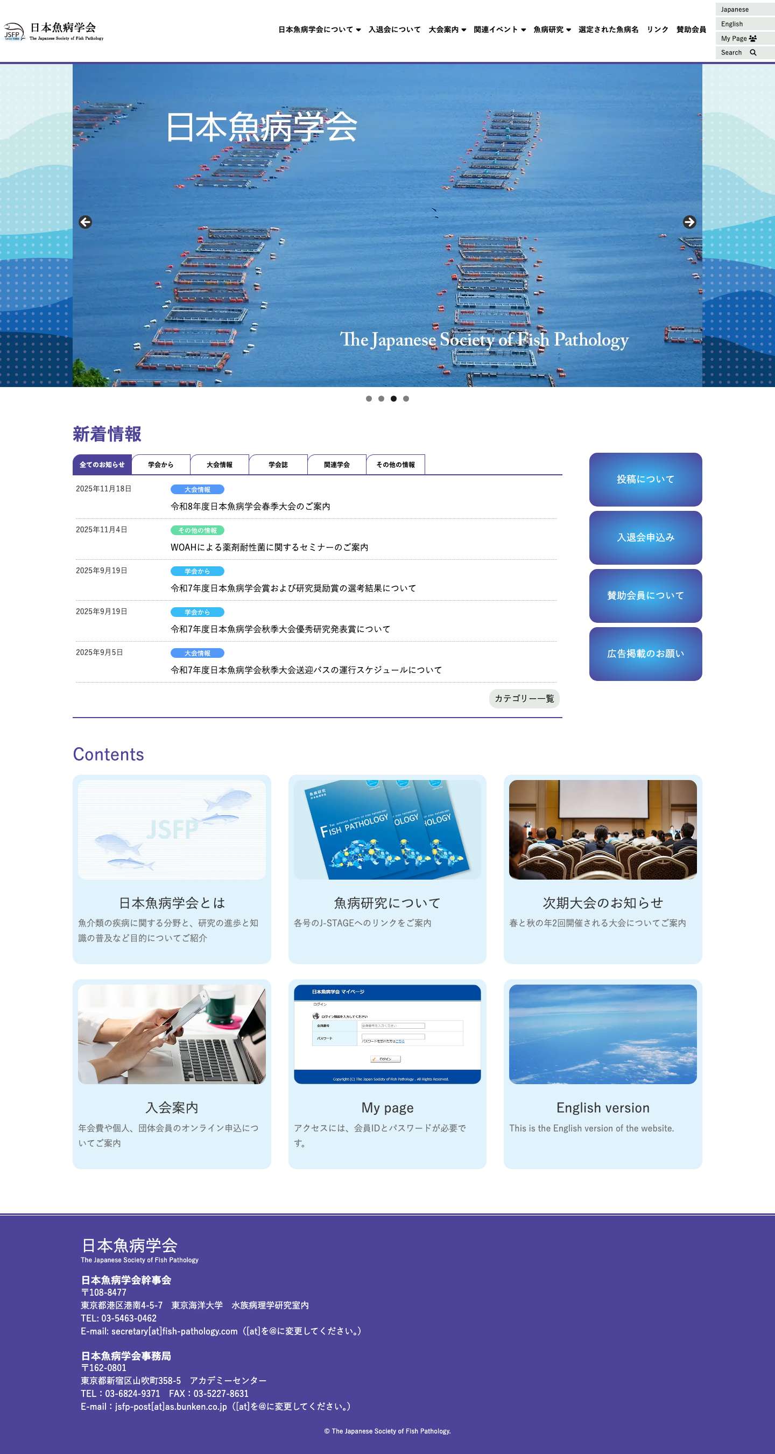
Task: Open 魚病研究について journal thumbnail
Action: [387, 830]
